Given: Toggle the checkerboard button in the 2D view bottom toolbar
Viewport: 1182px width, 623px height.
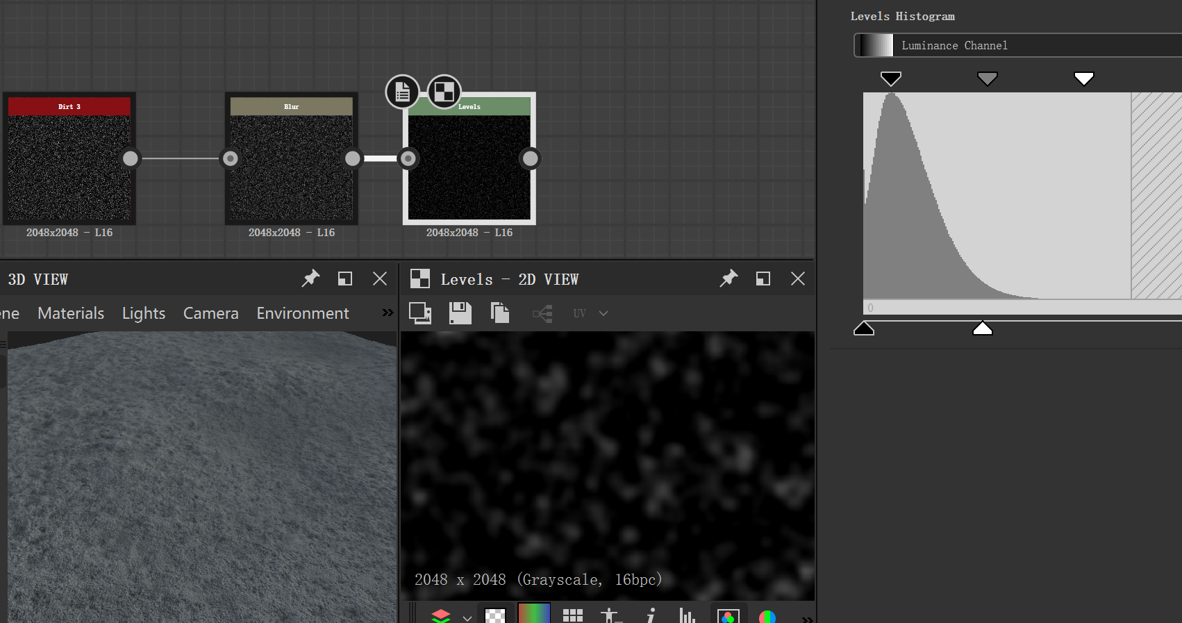Looking at the screenshot, I should 495,616.
